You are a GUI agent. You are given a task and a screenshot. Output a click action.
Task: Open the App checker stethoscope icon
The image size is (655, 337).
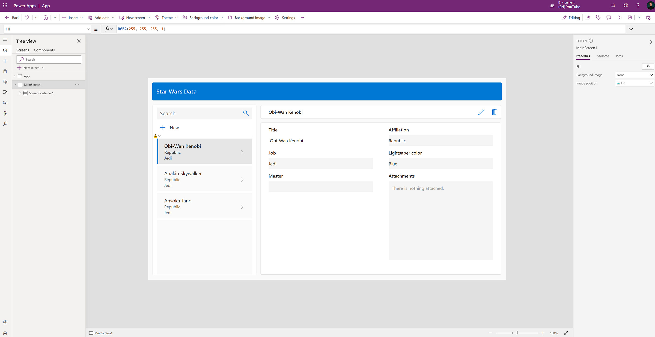[598, 17]
